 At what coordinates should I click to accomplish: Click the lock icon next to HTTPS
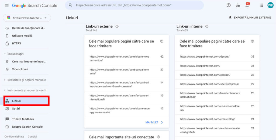point(7,43)
